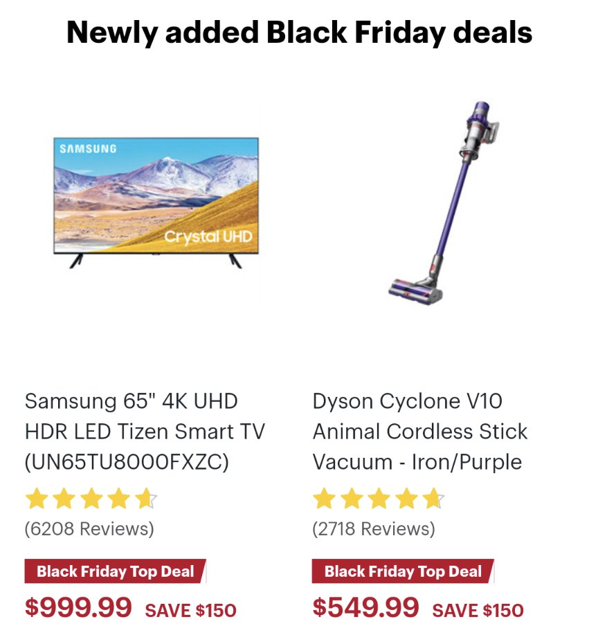Select the Dyson Black Friday Top Deal badge
The image size is (598, 637).
click(403, 571)
